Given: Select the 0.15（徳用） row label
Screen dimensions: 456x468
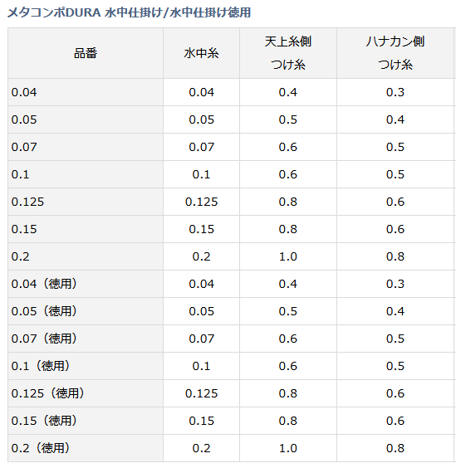Looking at the screenshot, I should coord(86,421).
